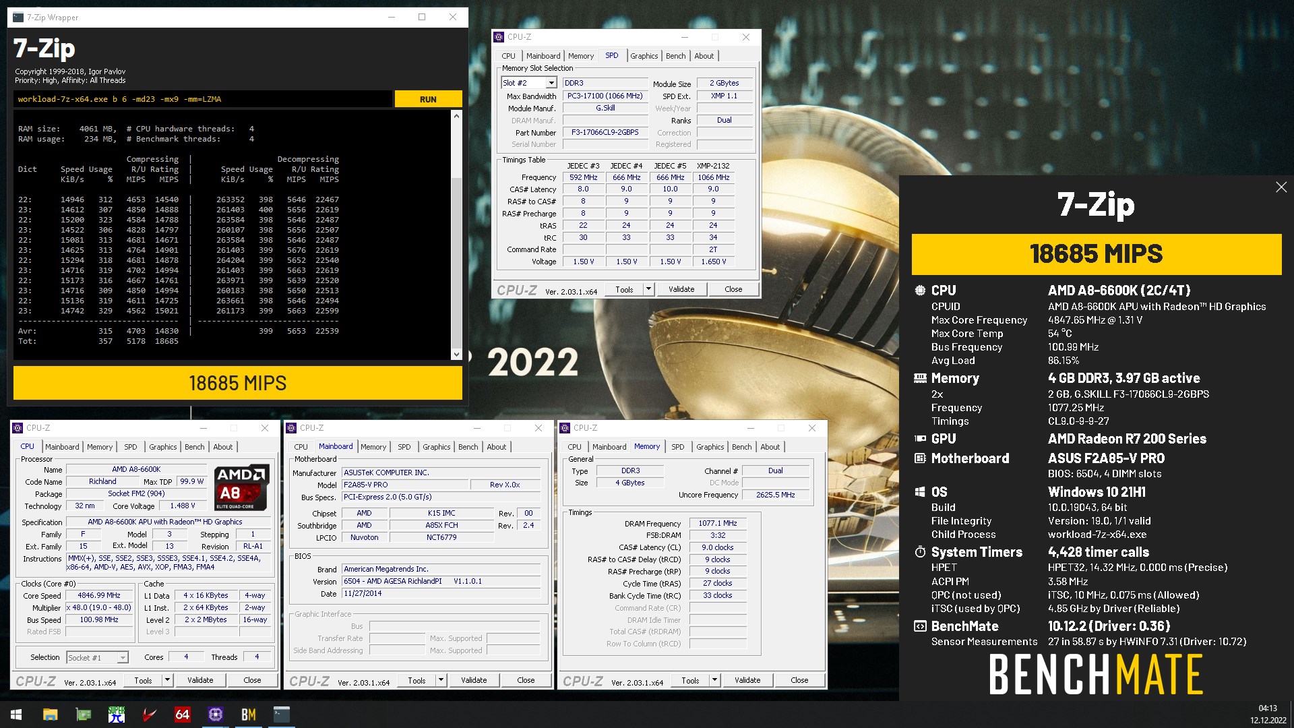Image resolution: width=1294 pixels, height=728 pixels.
Task: Open Tools dropdown arrow in CPU window
Action: coord(167,680)
